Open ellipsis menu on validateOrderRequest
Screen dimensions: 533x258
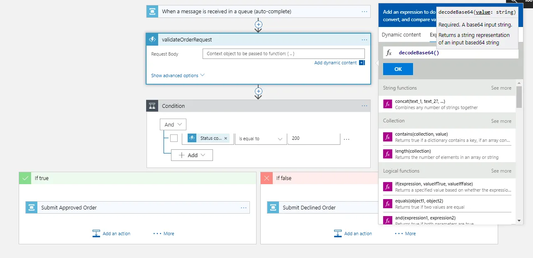364,39
